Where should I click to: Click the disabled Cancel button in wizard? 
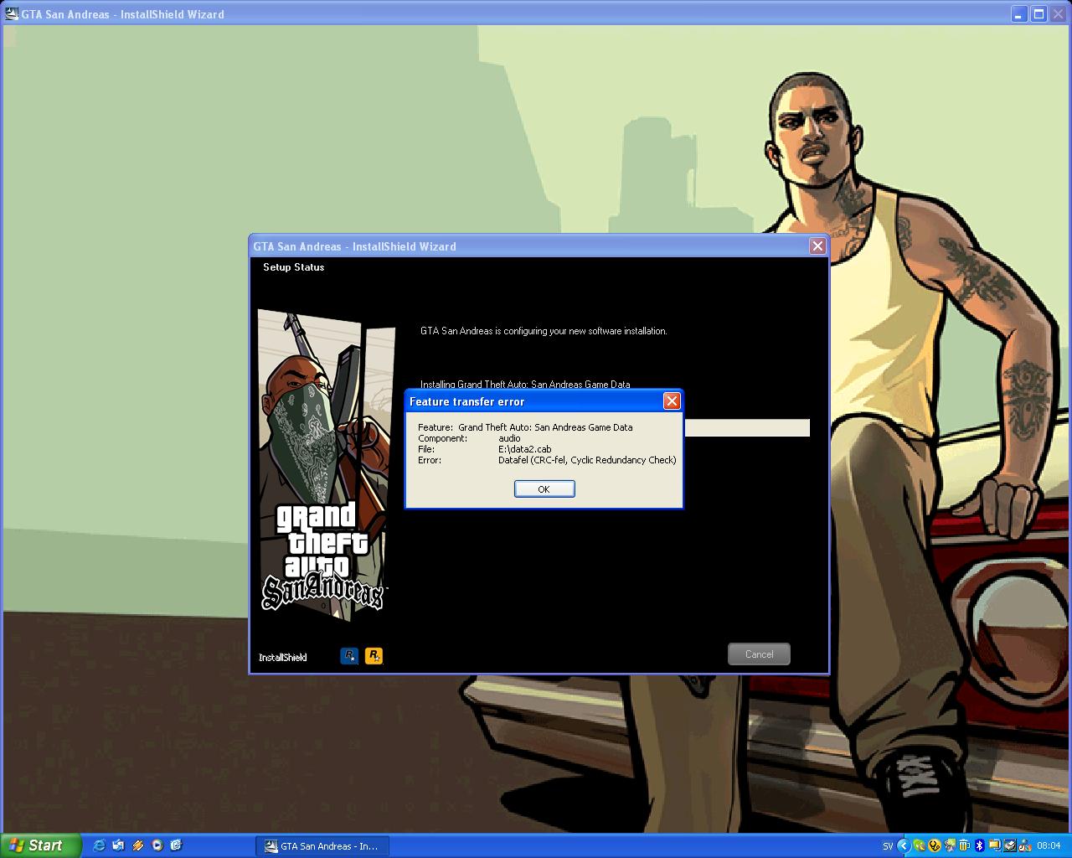click(759, 654)
